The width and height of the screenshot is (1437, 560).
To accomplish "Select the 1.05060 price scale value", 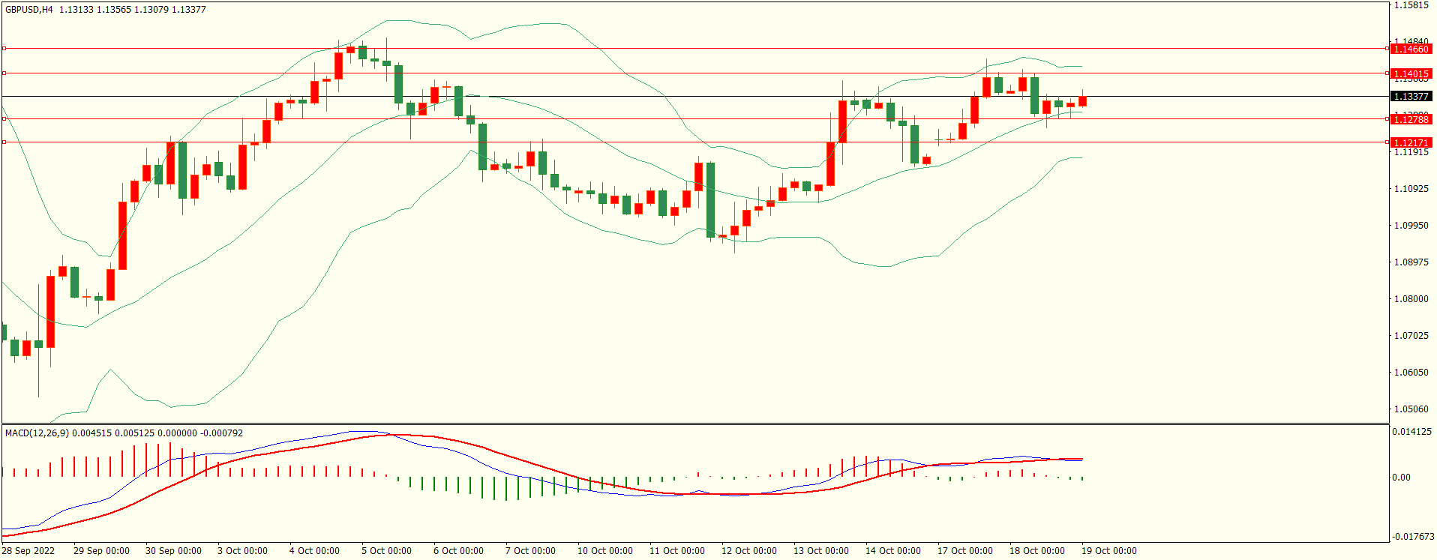I will (x=1411, y=409).
